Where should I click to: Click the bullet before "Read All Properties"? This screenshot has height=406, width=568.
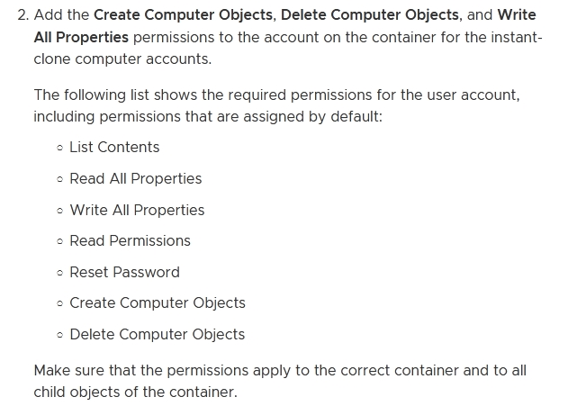pos(59,179)
